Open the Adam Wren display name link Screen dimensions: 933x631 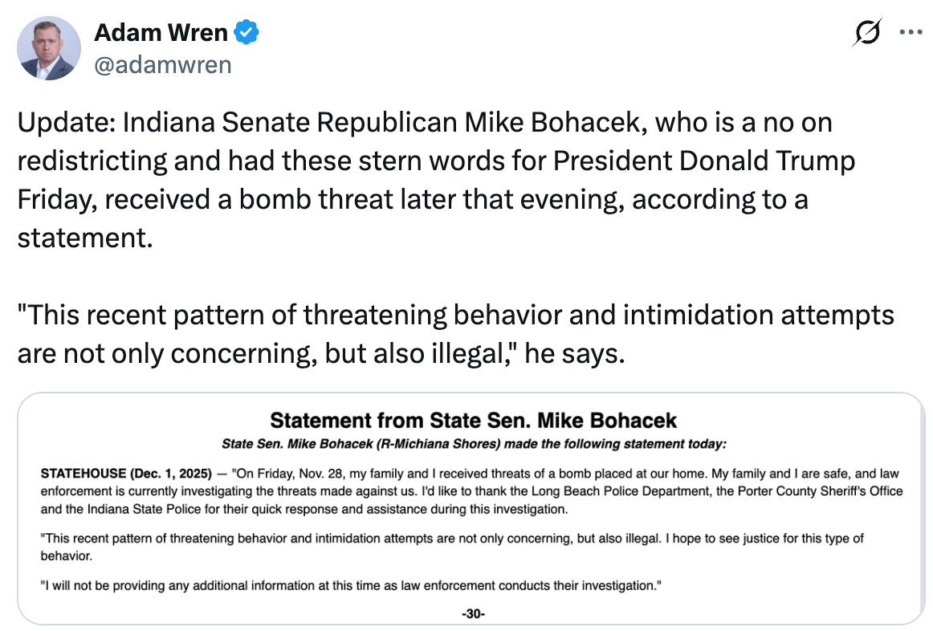pos(161,34)
